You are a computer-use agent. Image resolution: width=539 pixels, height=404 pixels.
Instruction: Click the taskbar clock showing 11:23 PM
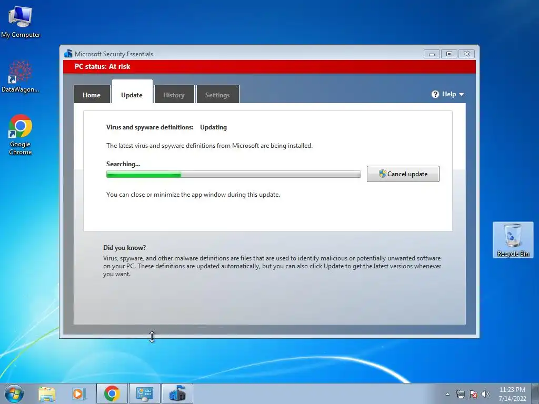pos(512,394)
